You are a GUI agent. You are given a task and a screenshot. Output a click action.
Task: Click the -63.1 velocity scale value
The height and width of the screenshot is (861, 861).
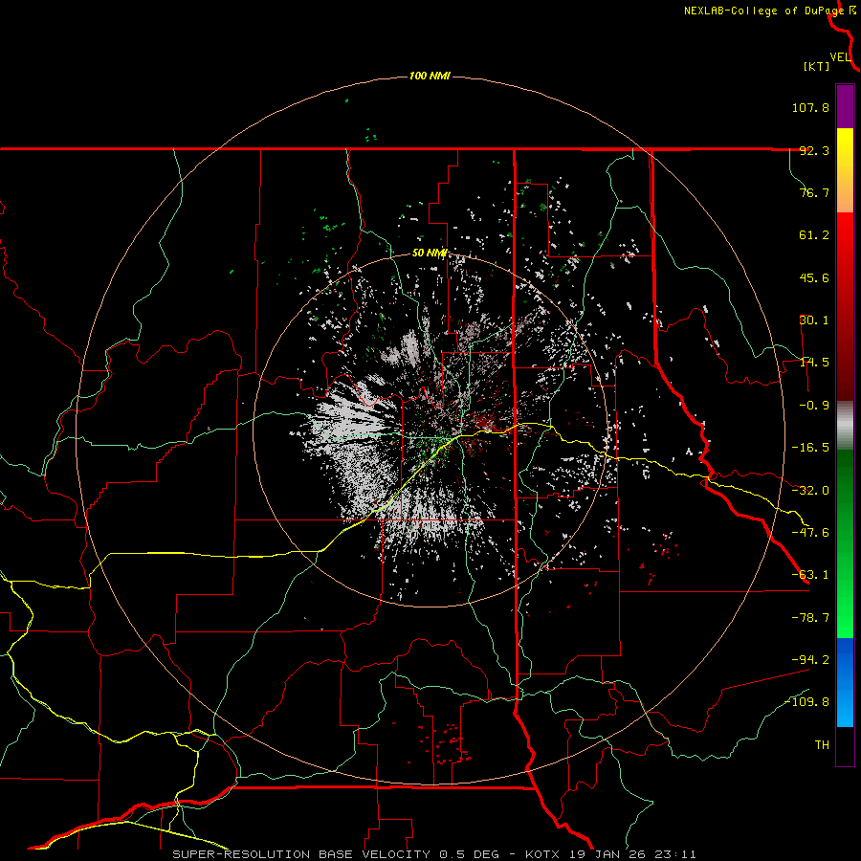pyautogui.click(x=810, y=575)
